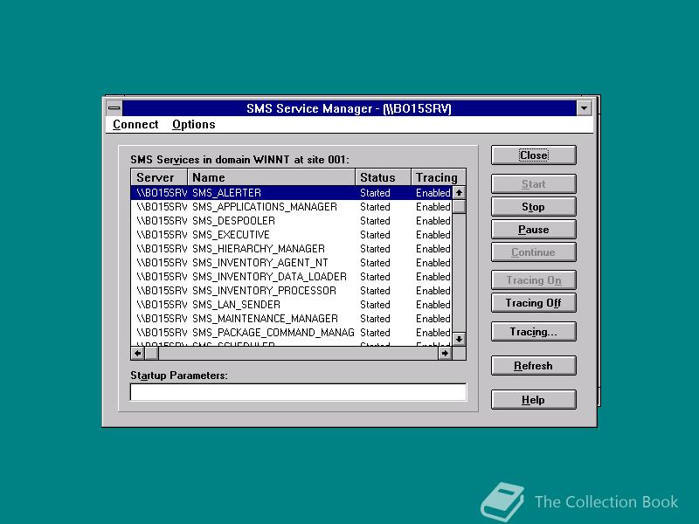This screenshot has width=699, height=524.
Task: Refresh the services list
Action: [534, 366]
